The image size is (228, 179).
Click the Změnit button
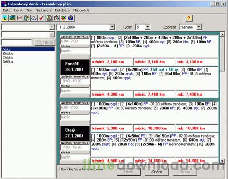click(157, 172)
